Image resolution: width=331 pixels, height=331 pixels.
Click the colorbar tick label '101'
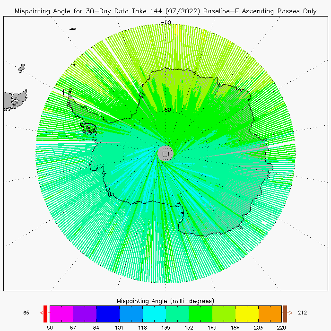[x=119, y=328]
